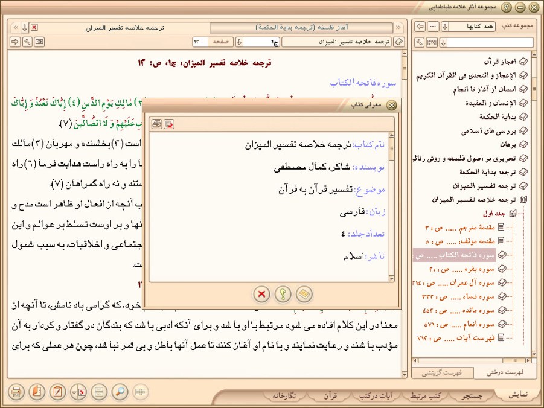544x408 pixels.
Task: Switch to the آغاز فلسفه (ترجمه بدایة الحکمة) tab
Action: 301,27
